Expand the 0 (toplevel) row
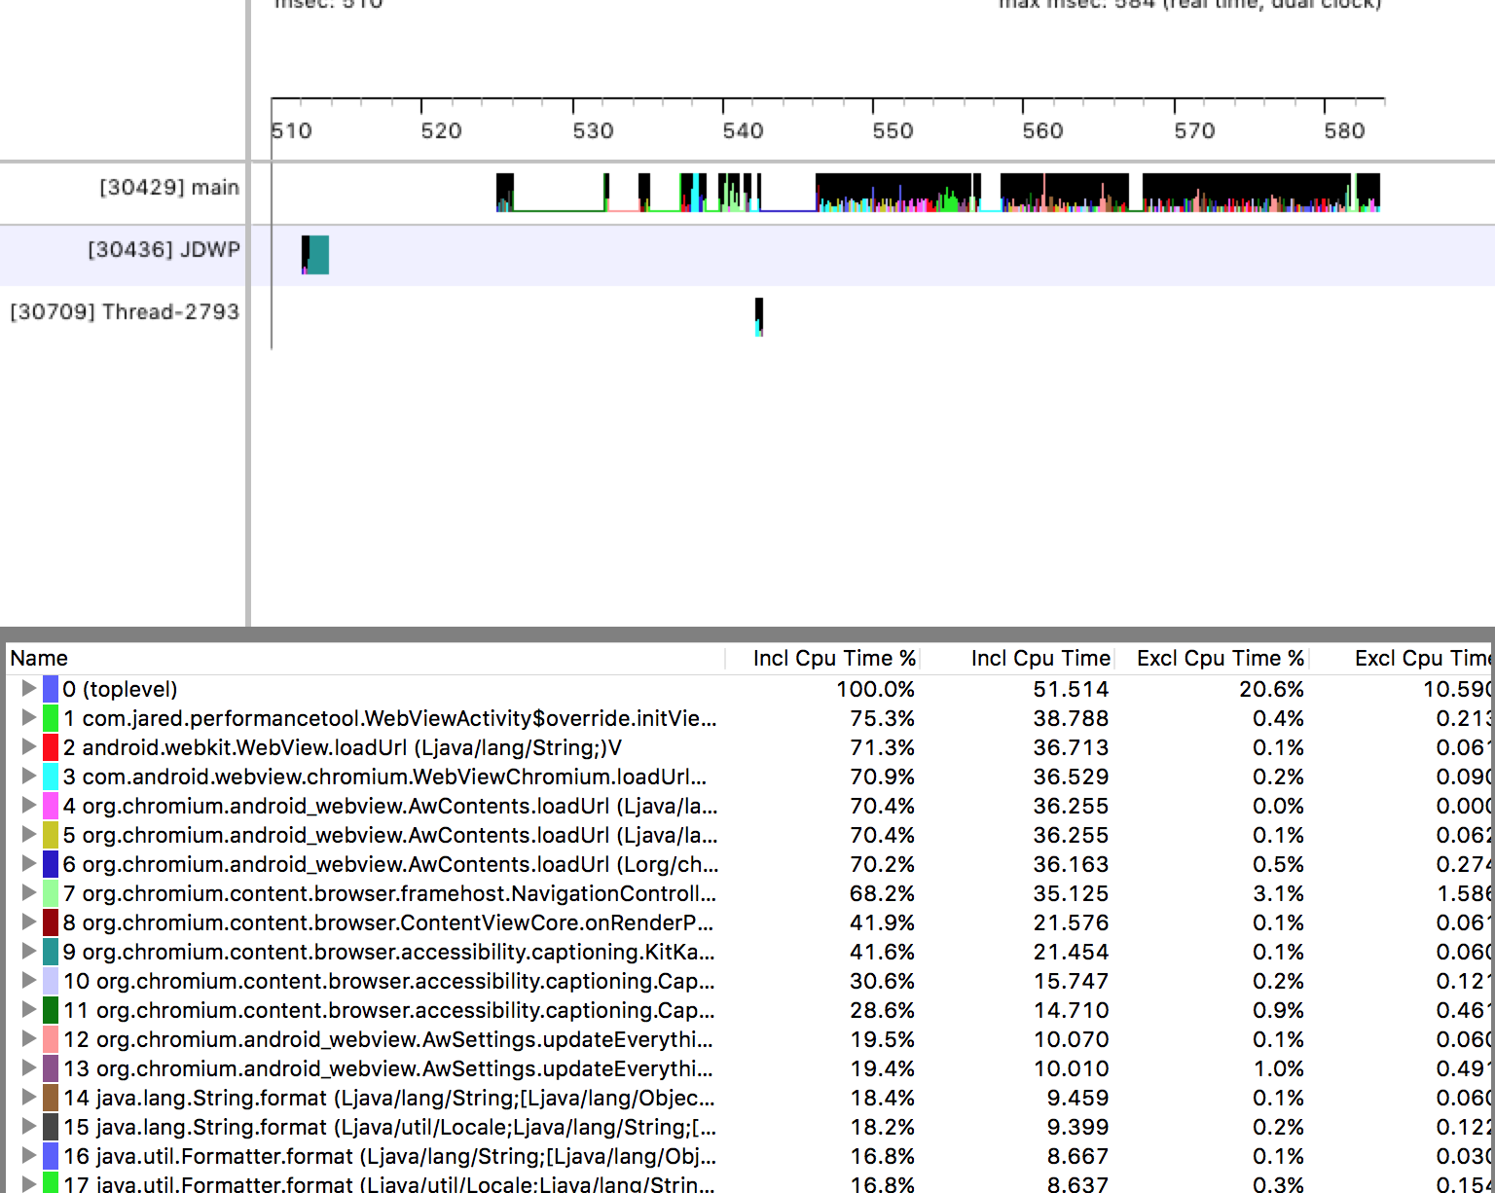 click(28, 689)
